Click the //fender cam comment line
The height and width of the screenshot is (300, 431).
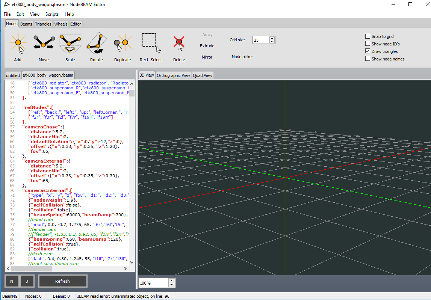[42, 229]
